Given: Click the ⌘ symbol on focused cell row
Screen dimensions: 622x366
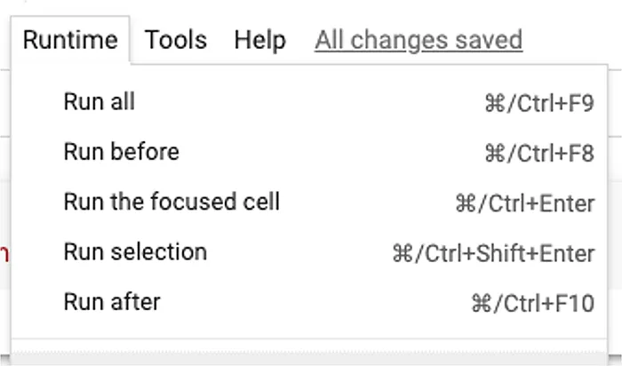Looking at the screenshot, I should (465, 203).
